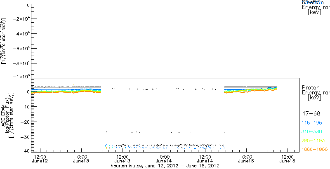Click the 12:00 June13 time tick label
Screen dimensions: 330x169
pos(123,159)
